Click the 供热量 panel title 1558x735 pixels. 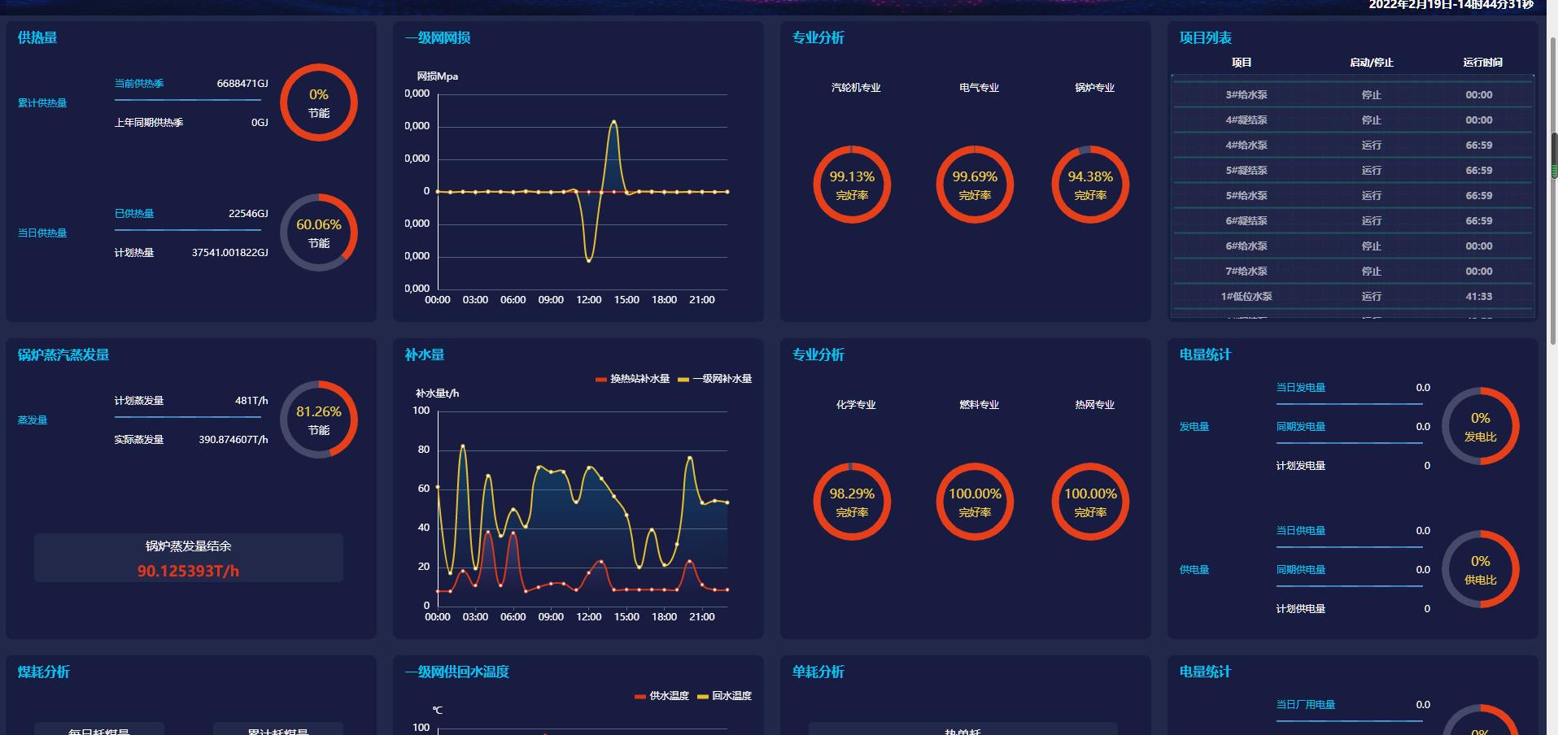tap(37, 38)
